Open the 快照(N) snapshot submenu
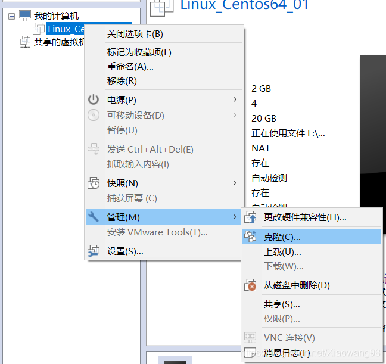The image size is (386, 364). (x=164, y=183)
